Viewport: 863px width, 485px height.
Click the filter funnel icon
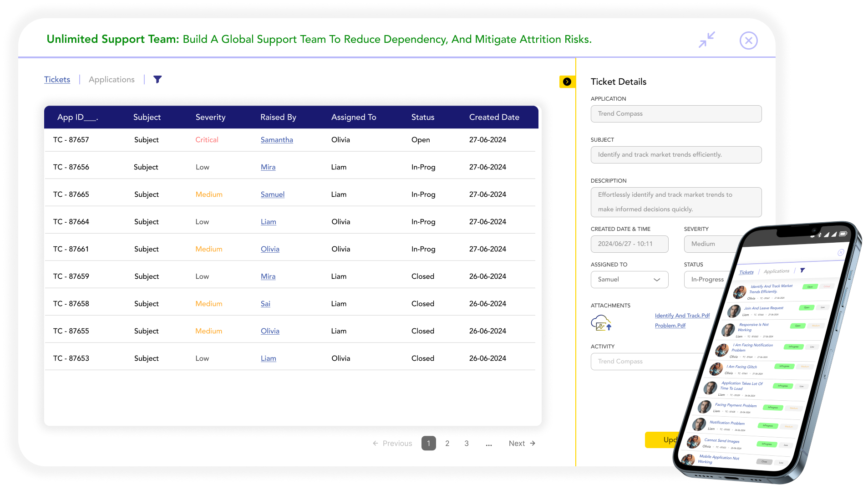157,80
